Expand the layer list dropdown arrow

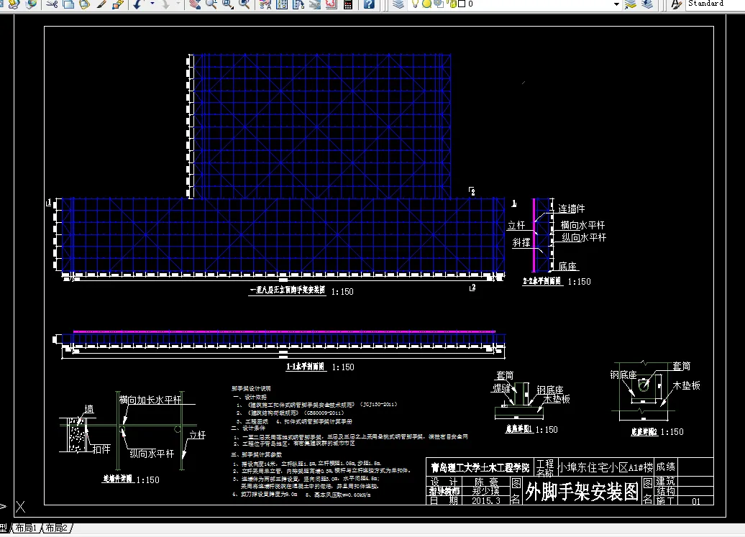pyautogui.click(x=617, y=4)
